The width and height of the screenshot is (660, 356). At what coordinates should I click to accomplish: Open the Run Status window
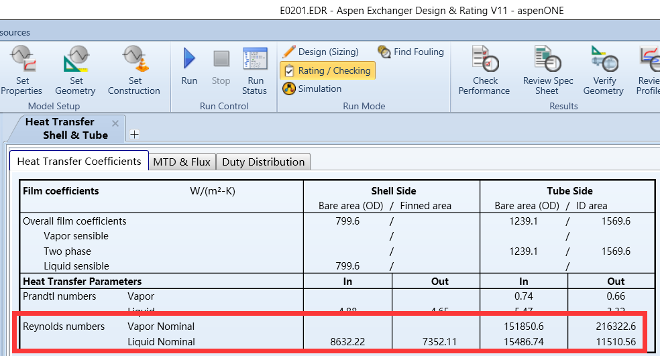click(255, 59)
